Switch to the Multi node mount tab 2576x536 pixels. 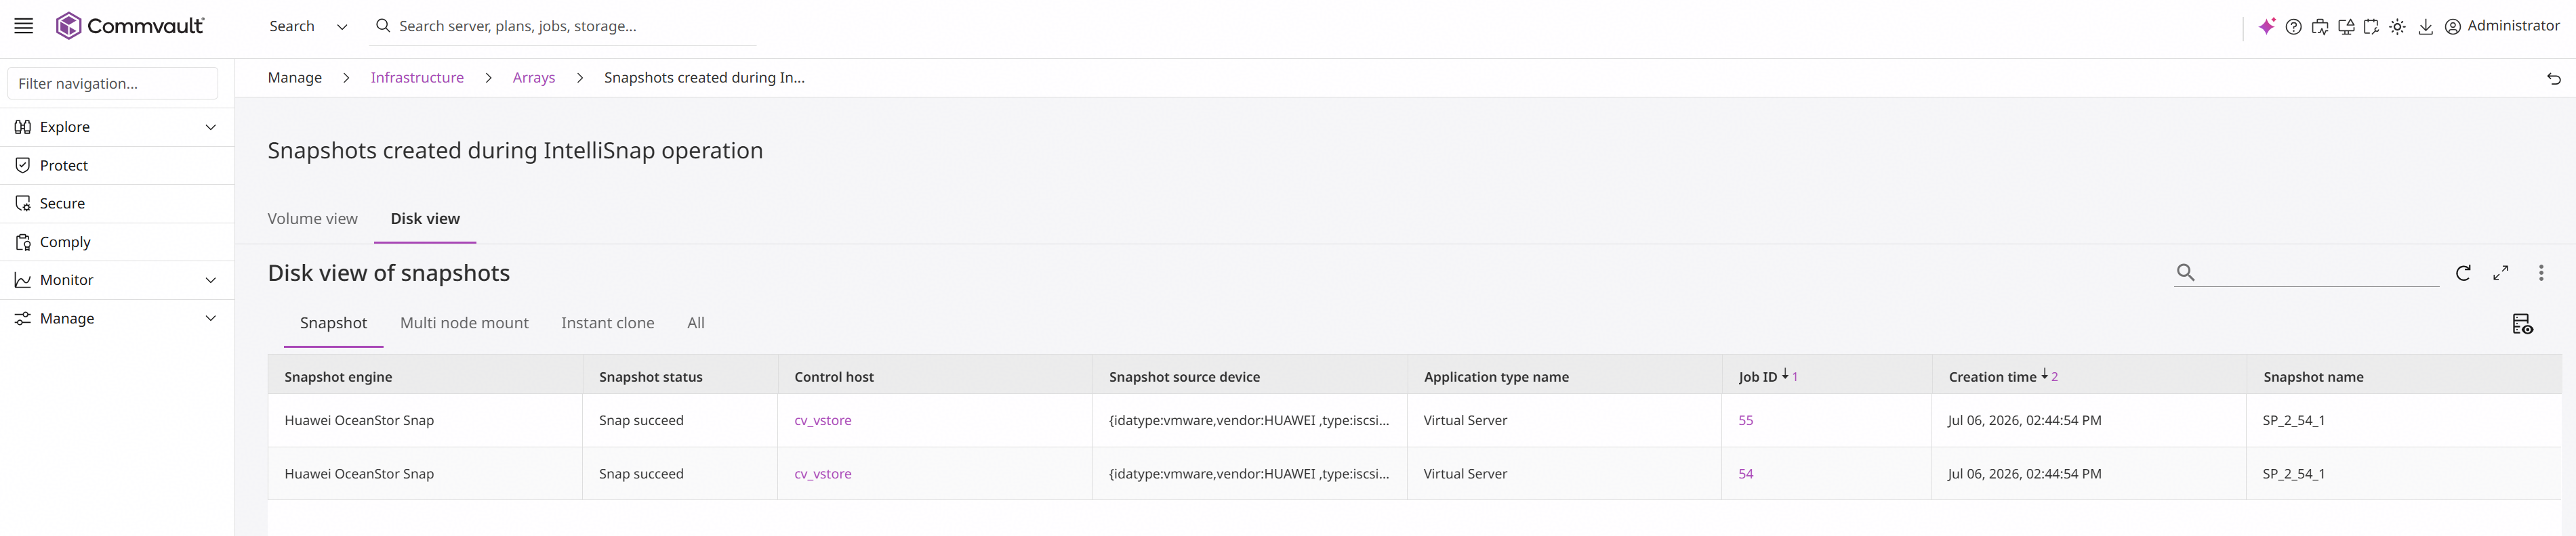click(464, 323)
